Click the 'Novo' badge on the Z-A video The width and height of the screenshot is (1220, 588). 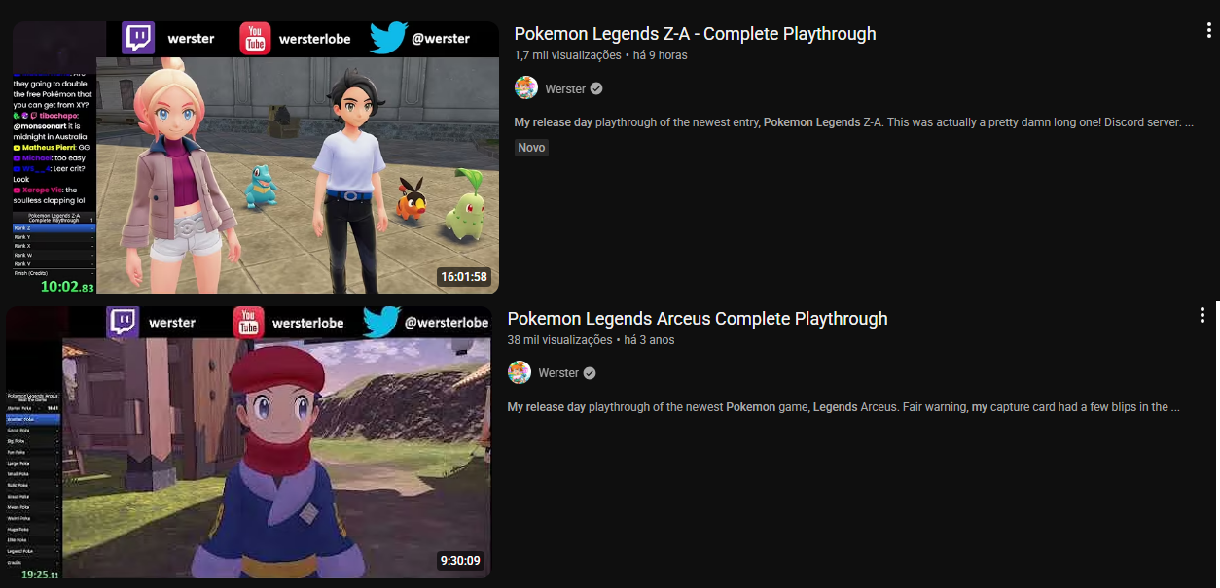point(531,148)
